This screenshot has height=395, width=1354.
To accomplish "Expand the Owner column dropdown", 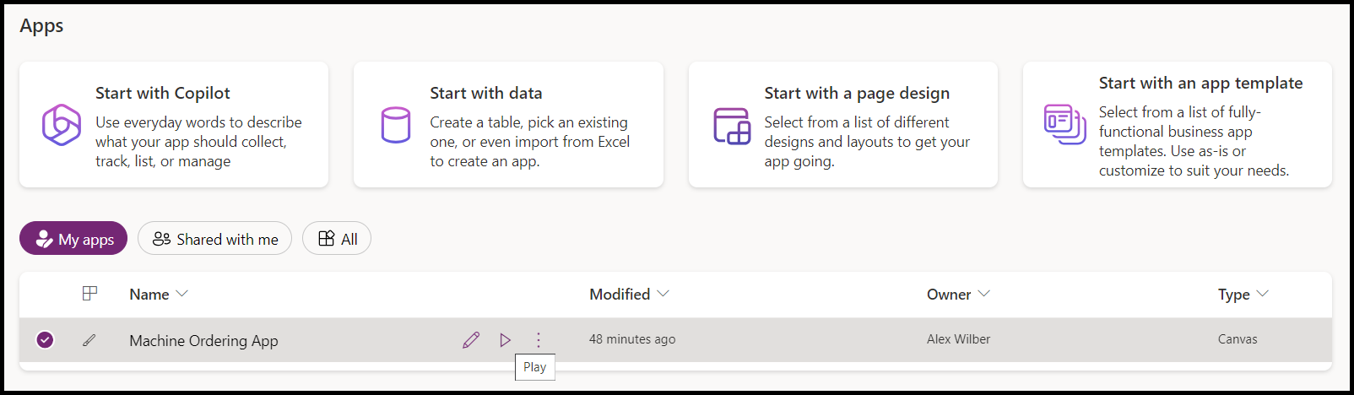I will pos(983,294).
